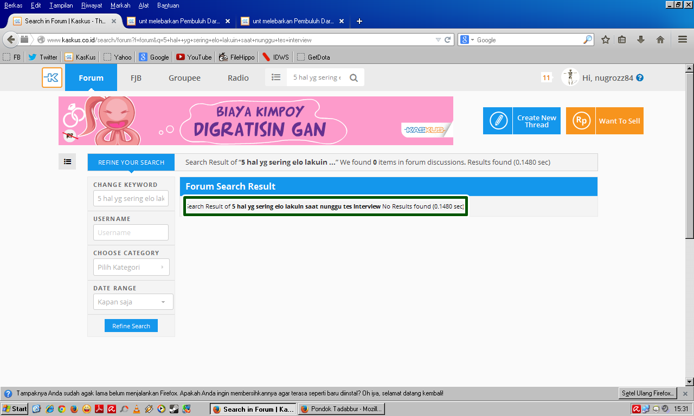Viewport: 694px width, 416px height.
Task: Click the Firefox bookmark star icon
Action: (606, 40)
